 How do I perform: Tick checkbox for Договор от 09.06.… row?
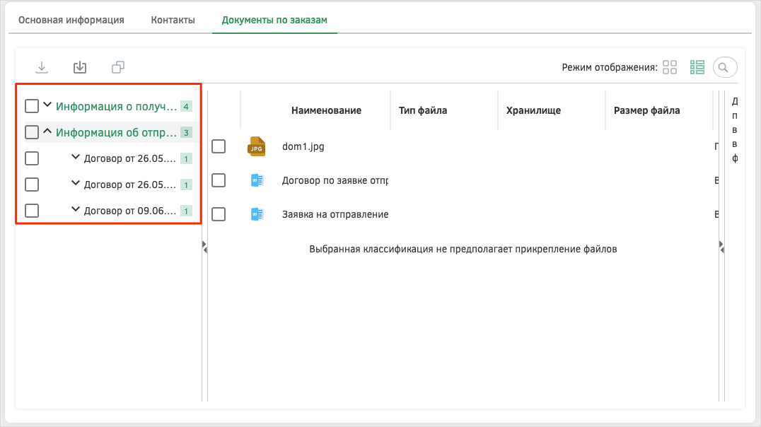click(32, 211)
